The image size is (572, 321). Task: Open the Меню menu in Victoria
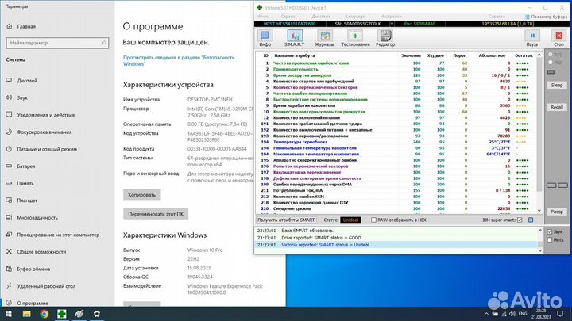tap(262, 17)
